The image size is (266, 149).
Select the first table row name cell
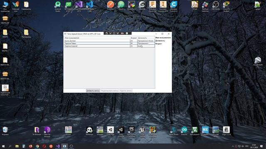[x=97, y=41]
